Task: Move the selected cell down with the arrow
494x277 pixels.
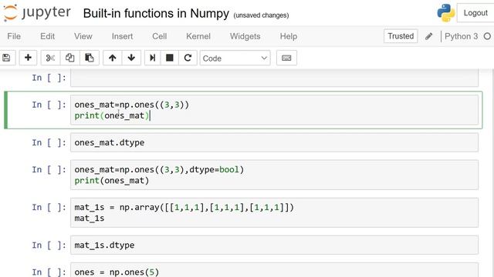Action: 131,58
